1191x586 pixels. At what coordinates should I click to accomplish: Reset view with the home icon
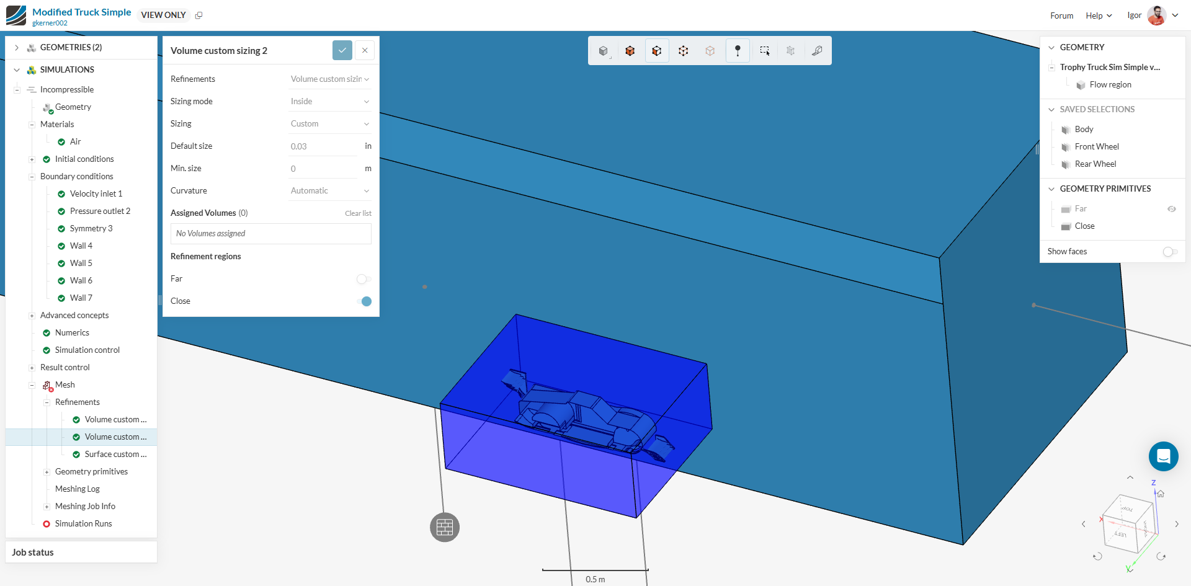pyautogui.click(x=1161, y=494)
